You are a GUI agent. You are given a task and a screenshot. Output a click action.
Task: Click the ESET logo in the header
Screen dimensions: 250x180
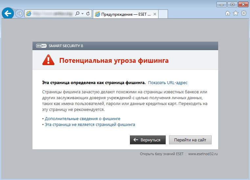[x=41, y=46]
